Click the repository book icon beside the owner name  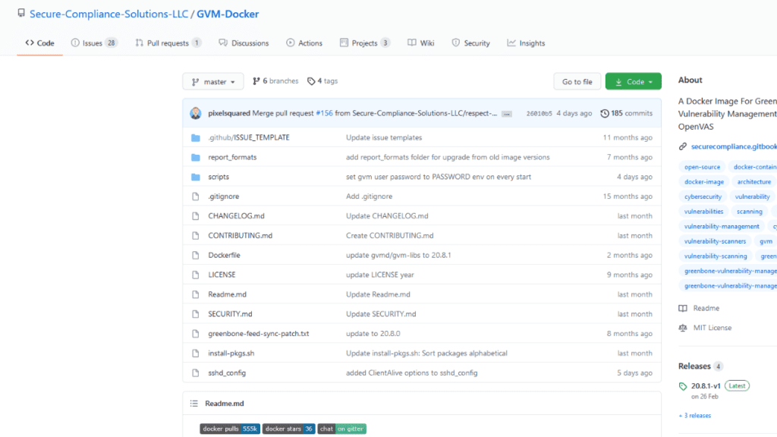point(20,13)
